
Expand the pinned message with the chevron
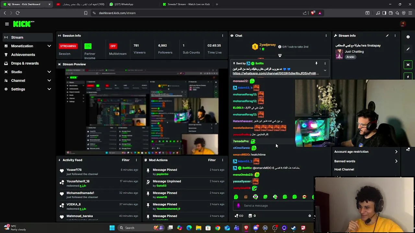tap(325, 70)
